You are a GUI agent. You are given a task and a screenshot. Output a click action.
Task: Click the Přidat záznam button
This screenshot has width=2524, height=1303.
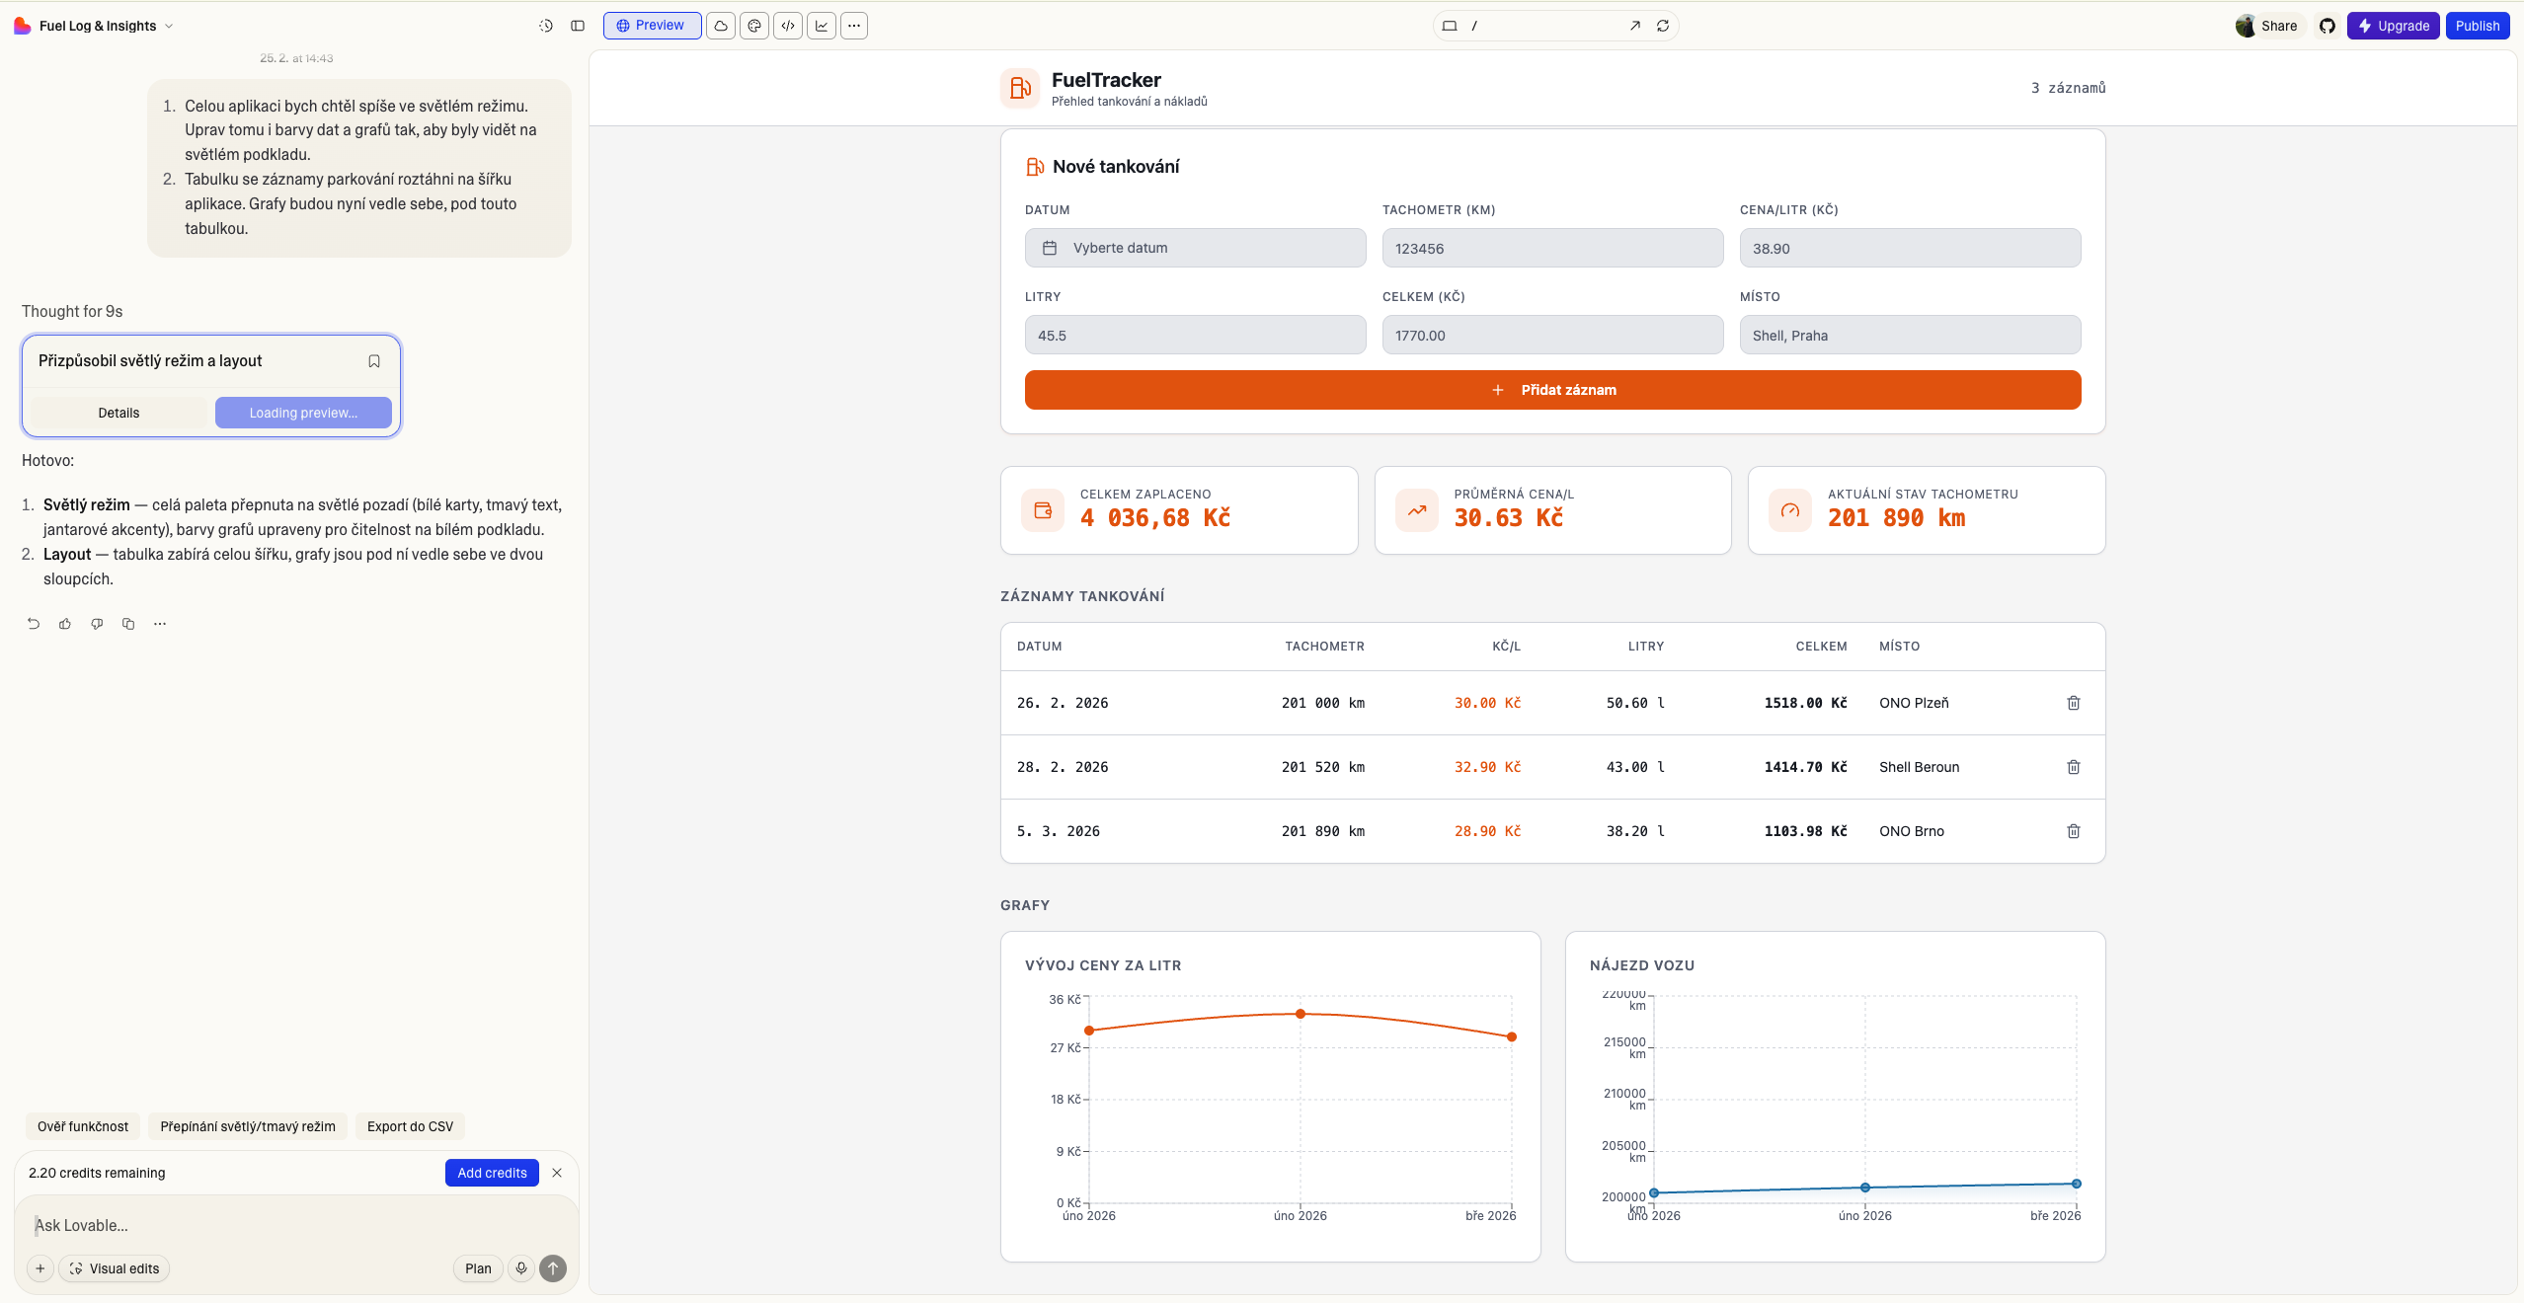1552,390
